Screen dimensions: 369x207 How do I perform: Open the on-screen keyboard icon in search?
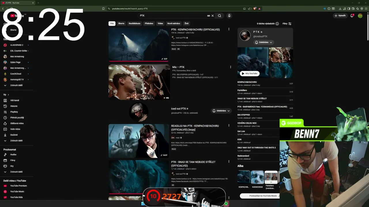click(208, 16)
